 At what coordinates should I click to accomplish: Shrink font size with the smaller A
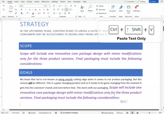(48, 13)
